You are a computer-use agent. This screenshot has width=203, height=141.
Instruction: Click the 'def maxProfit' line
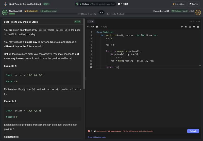(129, 35)
